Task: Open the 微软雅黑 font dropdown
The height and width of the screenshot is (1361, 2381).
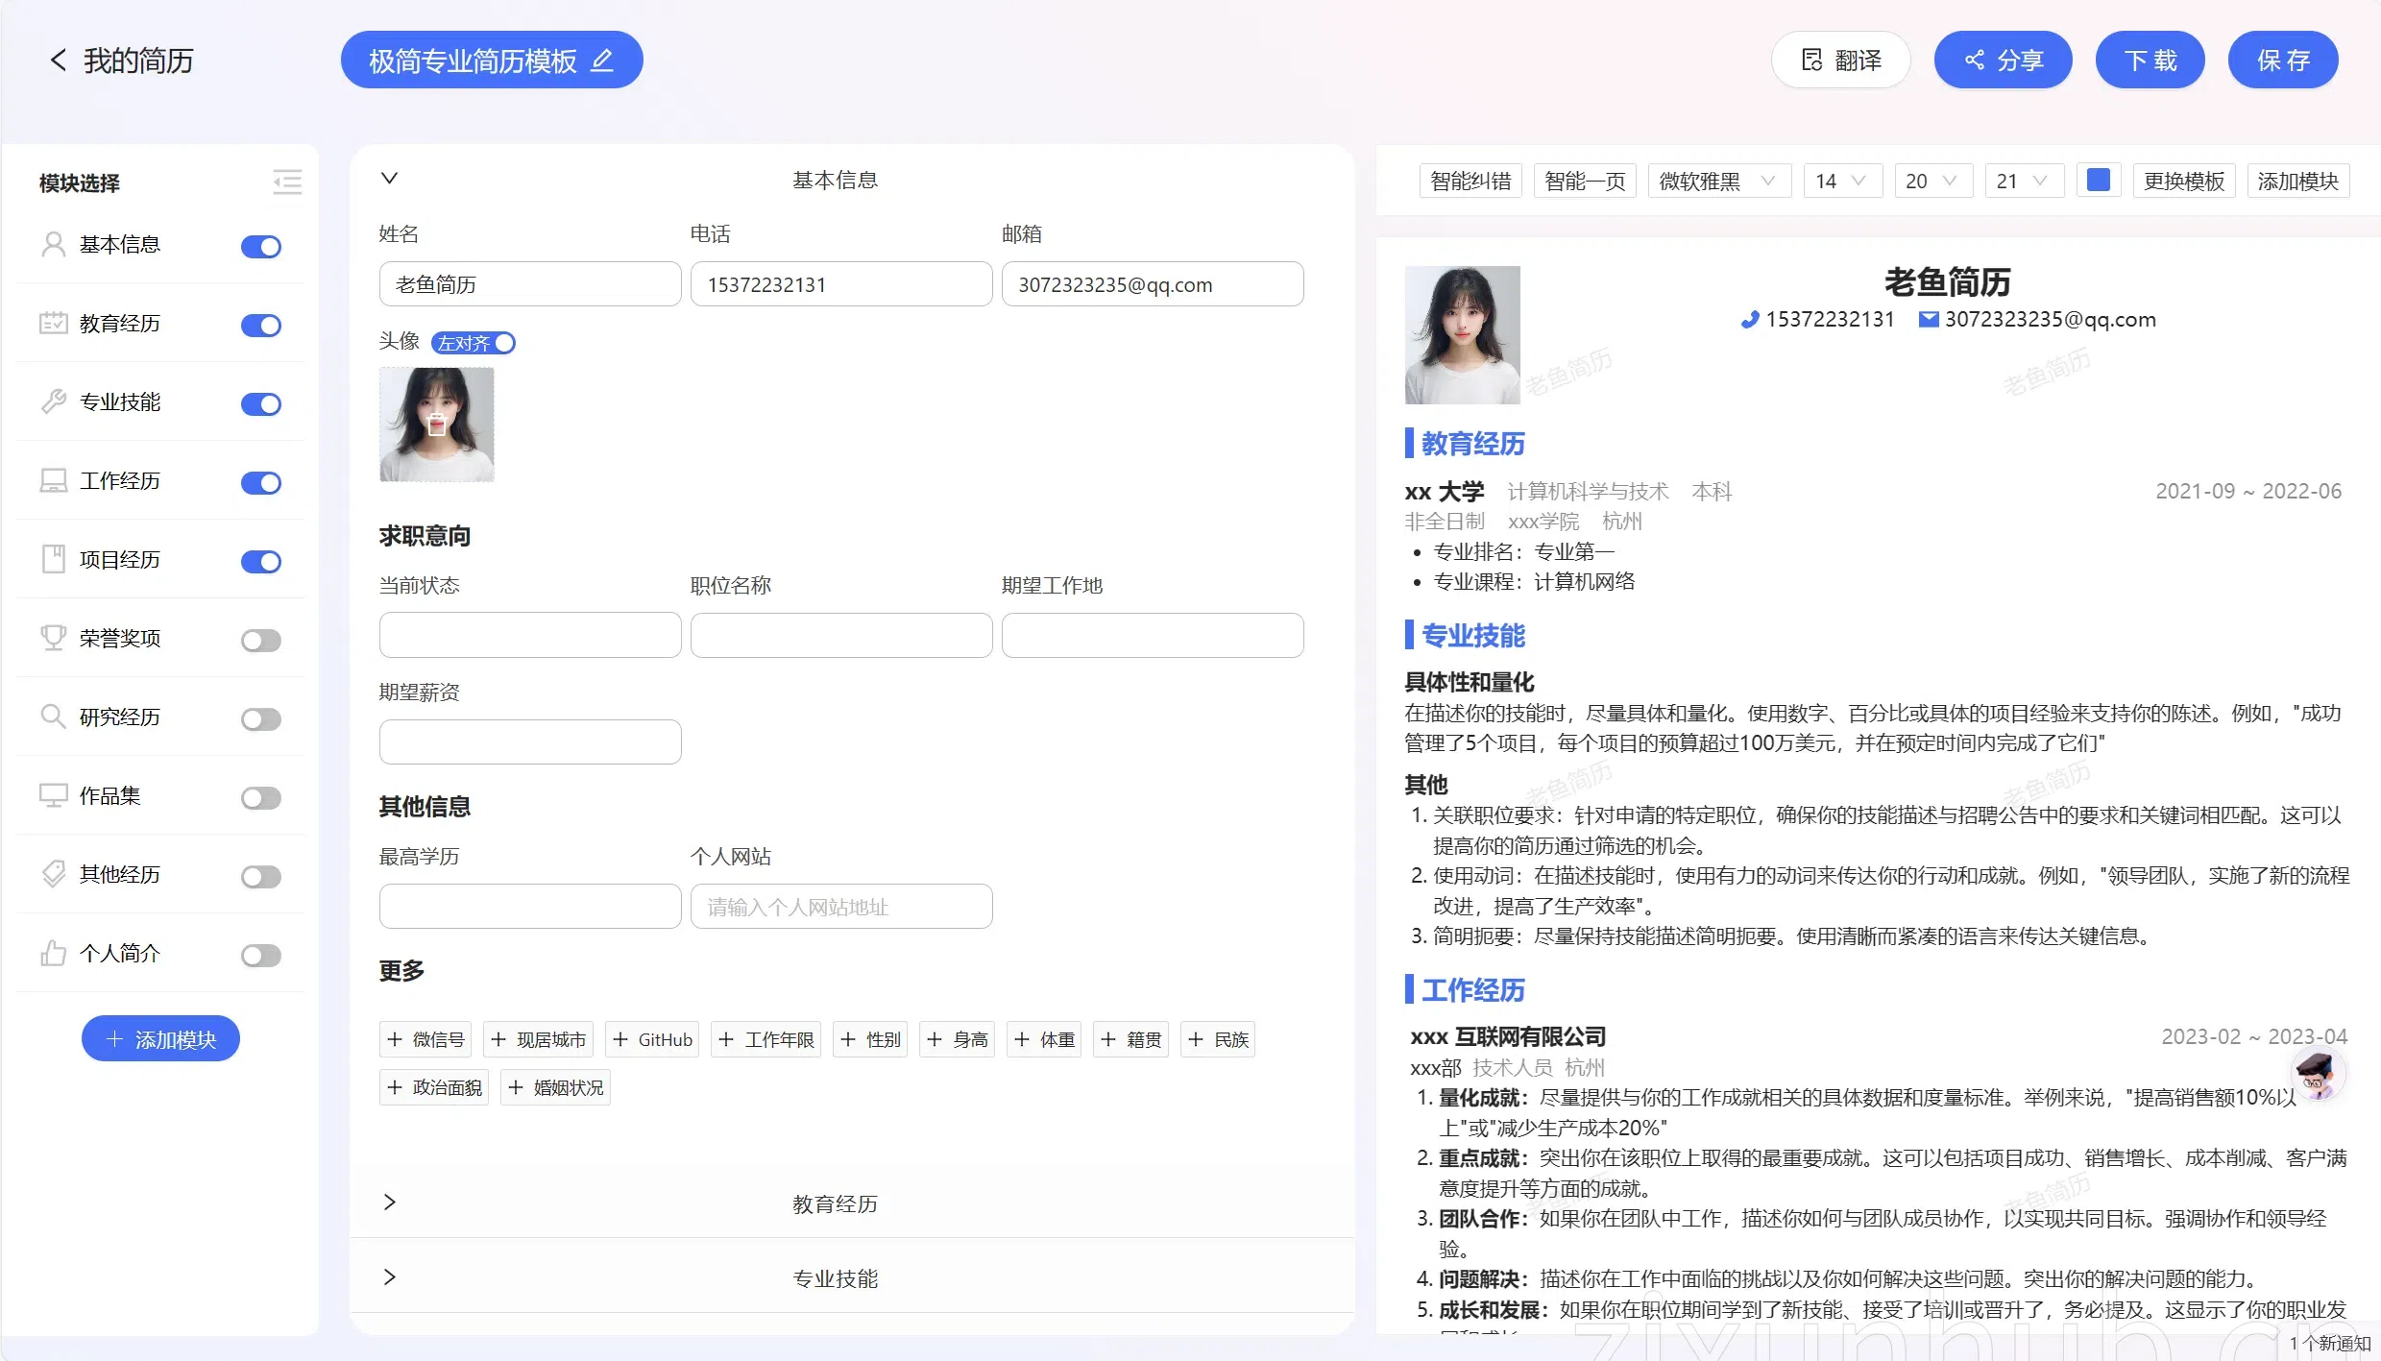Action: click(x=1720, y=182)
